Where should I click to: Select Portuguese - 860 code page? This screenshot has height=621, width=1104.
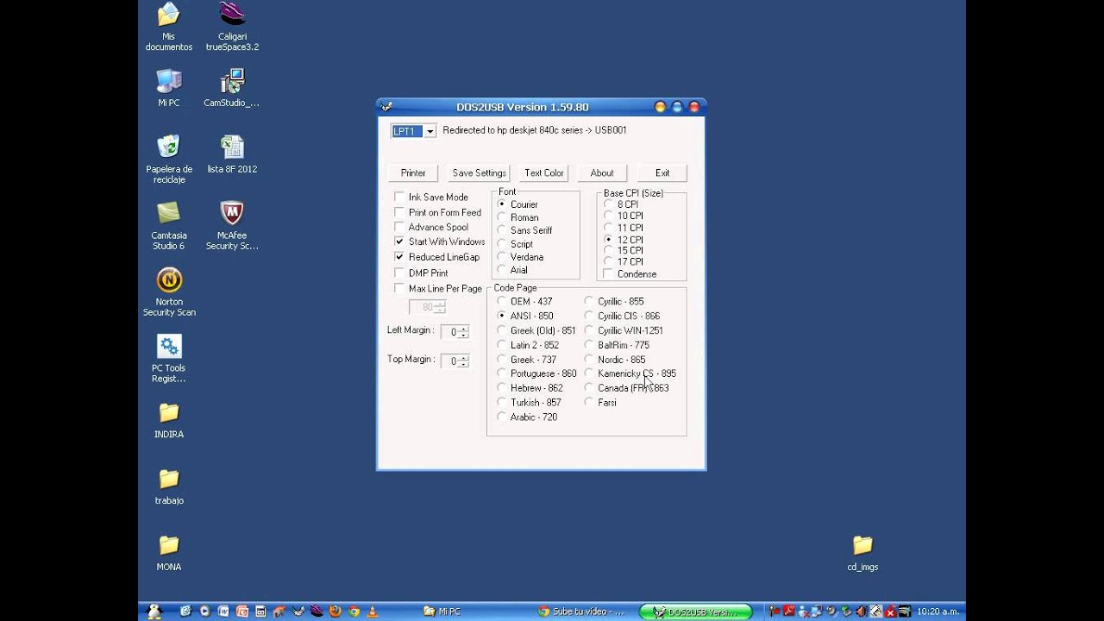(x=502, y=373)
